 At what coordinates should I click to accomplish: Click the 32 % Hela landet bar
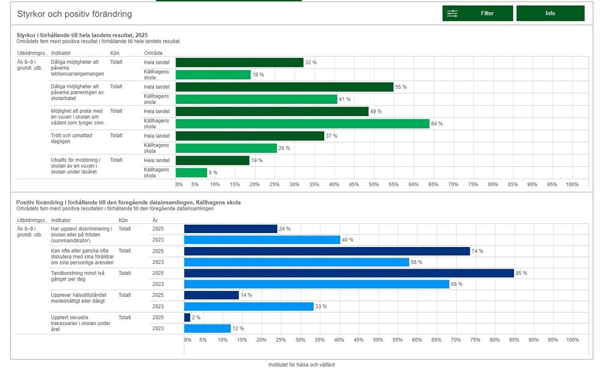pos(239,63)
